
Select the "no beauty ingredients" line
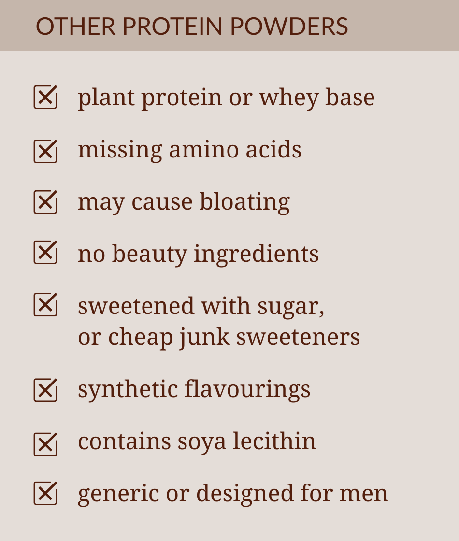click(x=198, y=254)
